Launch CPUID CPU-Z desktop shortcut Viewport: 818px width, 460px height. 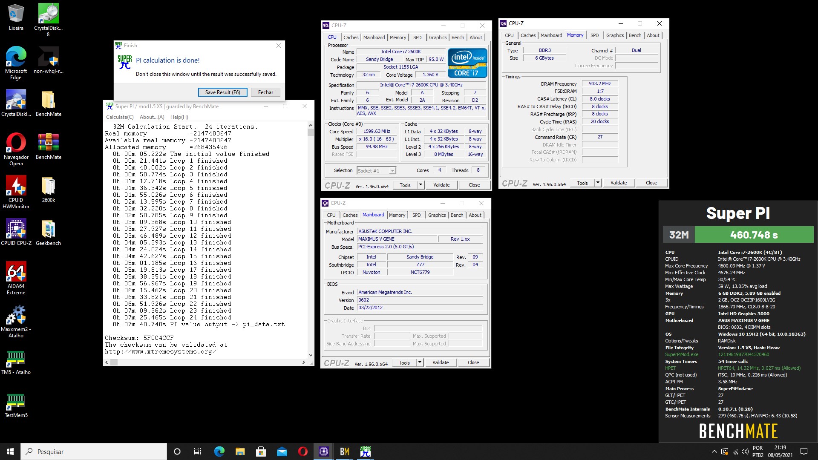tap(16, 232)
